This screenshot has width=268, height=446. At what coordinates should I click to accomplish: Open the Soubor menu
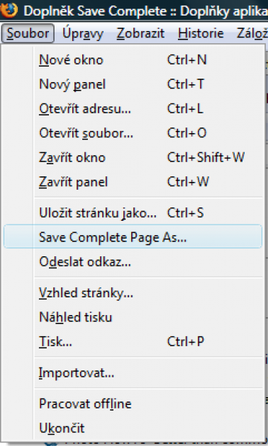[x=28, y=33]
